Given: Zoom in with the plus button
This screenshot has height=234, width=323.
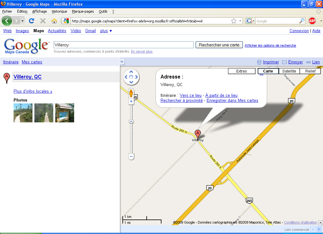Looking at the screenshot, I should [131, 101].
